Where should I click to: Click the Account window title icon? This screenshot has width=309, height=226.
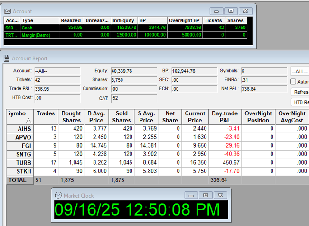(x=8, y=11)
